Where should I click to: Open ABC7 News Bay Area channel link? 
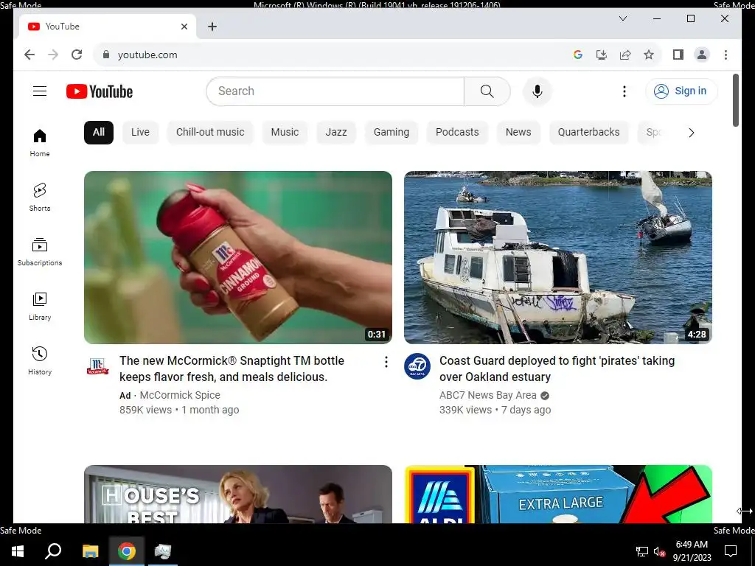point(488,395)
